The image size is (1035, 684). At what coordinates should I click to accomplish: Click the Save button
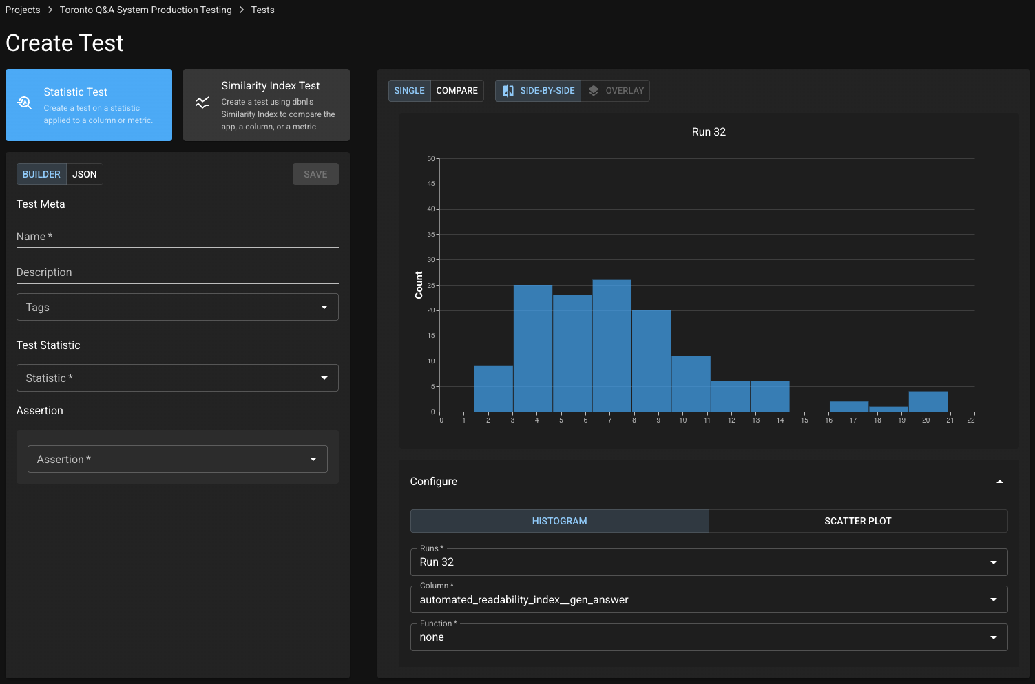click(315, 174)
